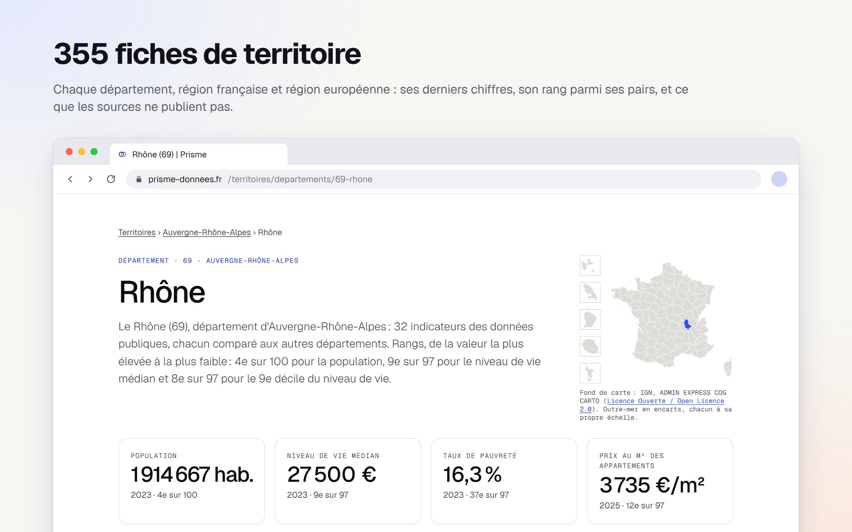
Task: Click the Prisme favicon in the tab
Action: 122,154
